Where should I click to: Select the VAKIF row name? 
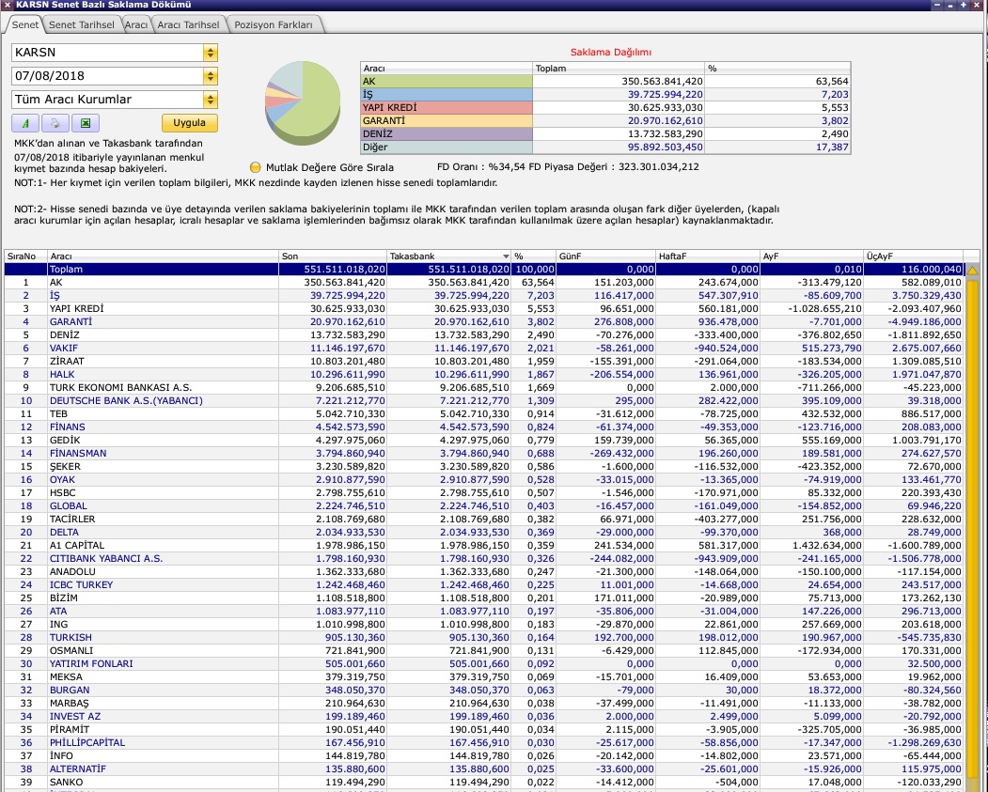[x=64, y=349]
